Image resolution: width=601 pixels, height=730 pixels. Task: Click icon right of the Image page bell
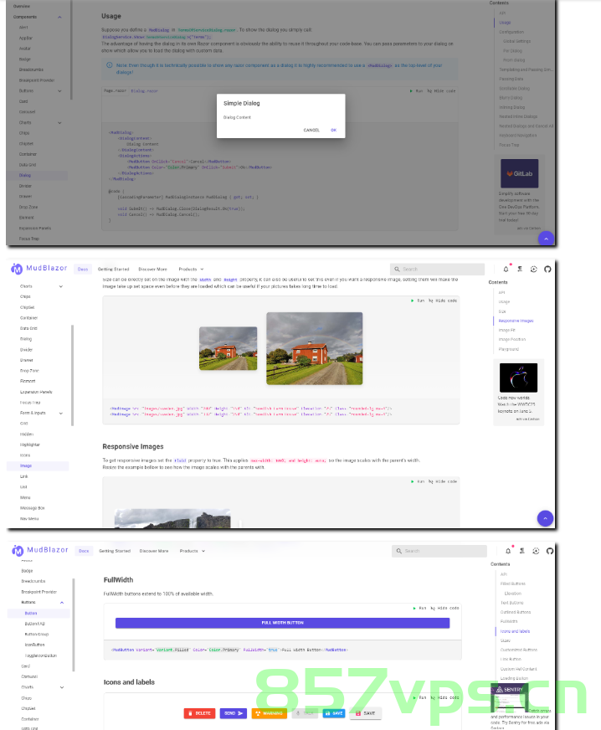tap(520, 269)
